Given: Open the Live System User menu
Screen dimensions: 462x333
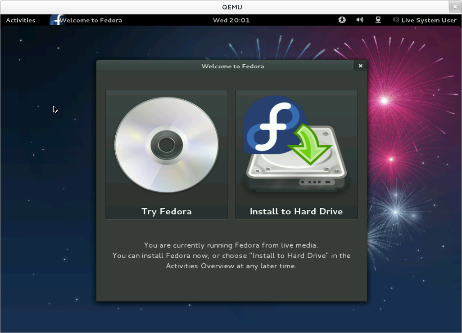Looking at the screenshot, I should 425,20.
